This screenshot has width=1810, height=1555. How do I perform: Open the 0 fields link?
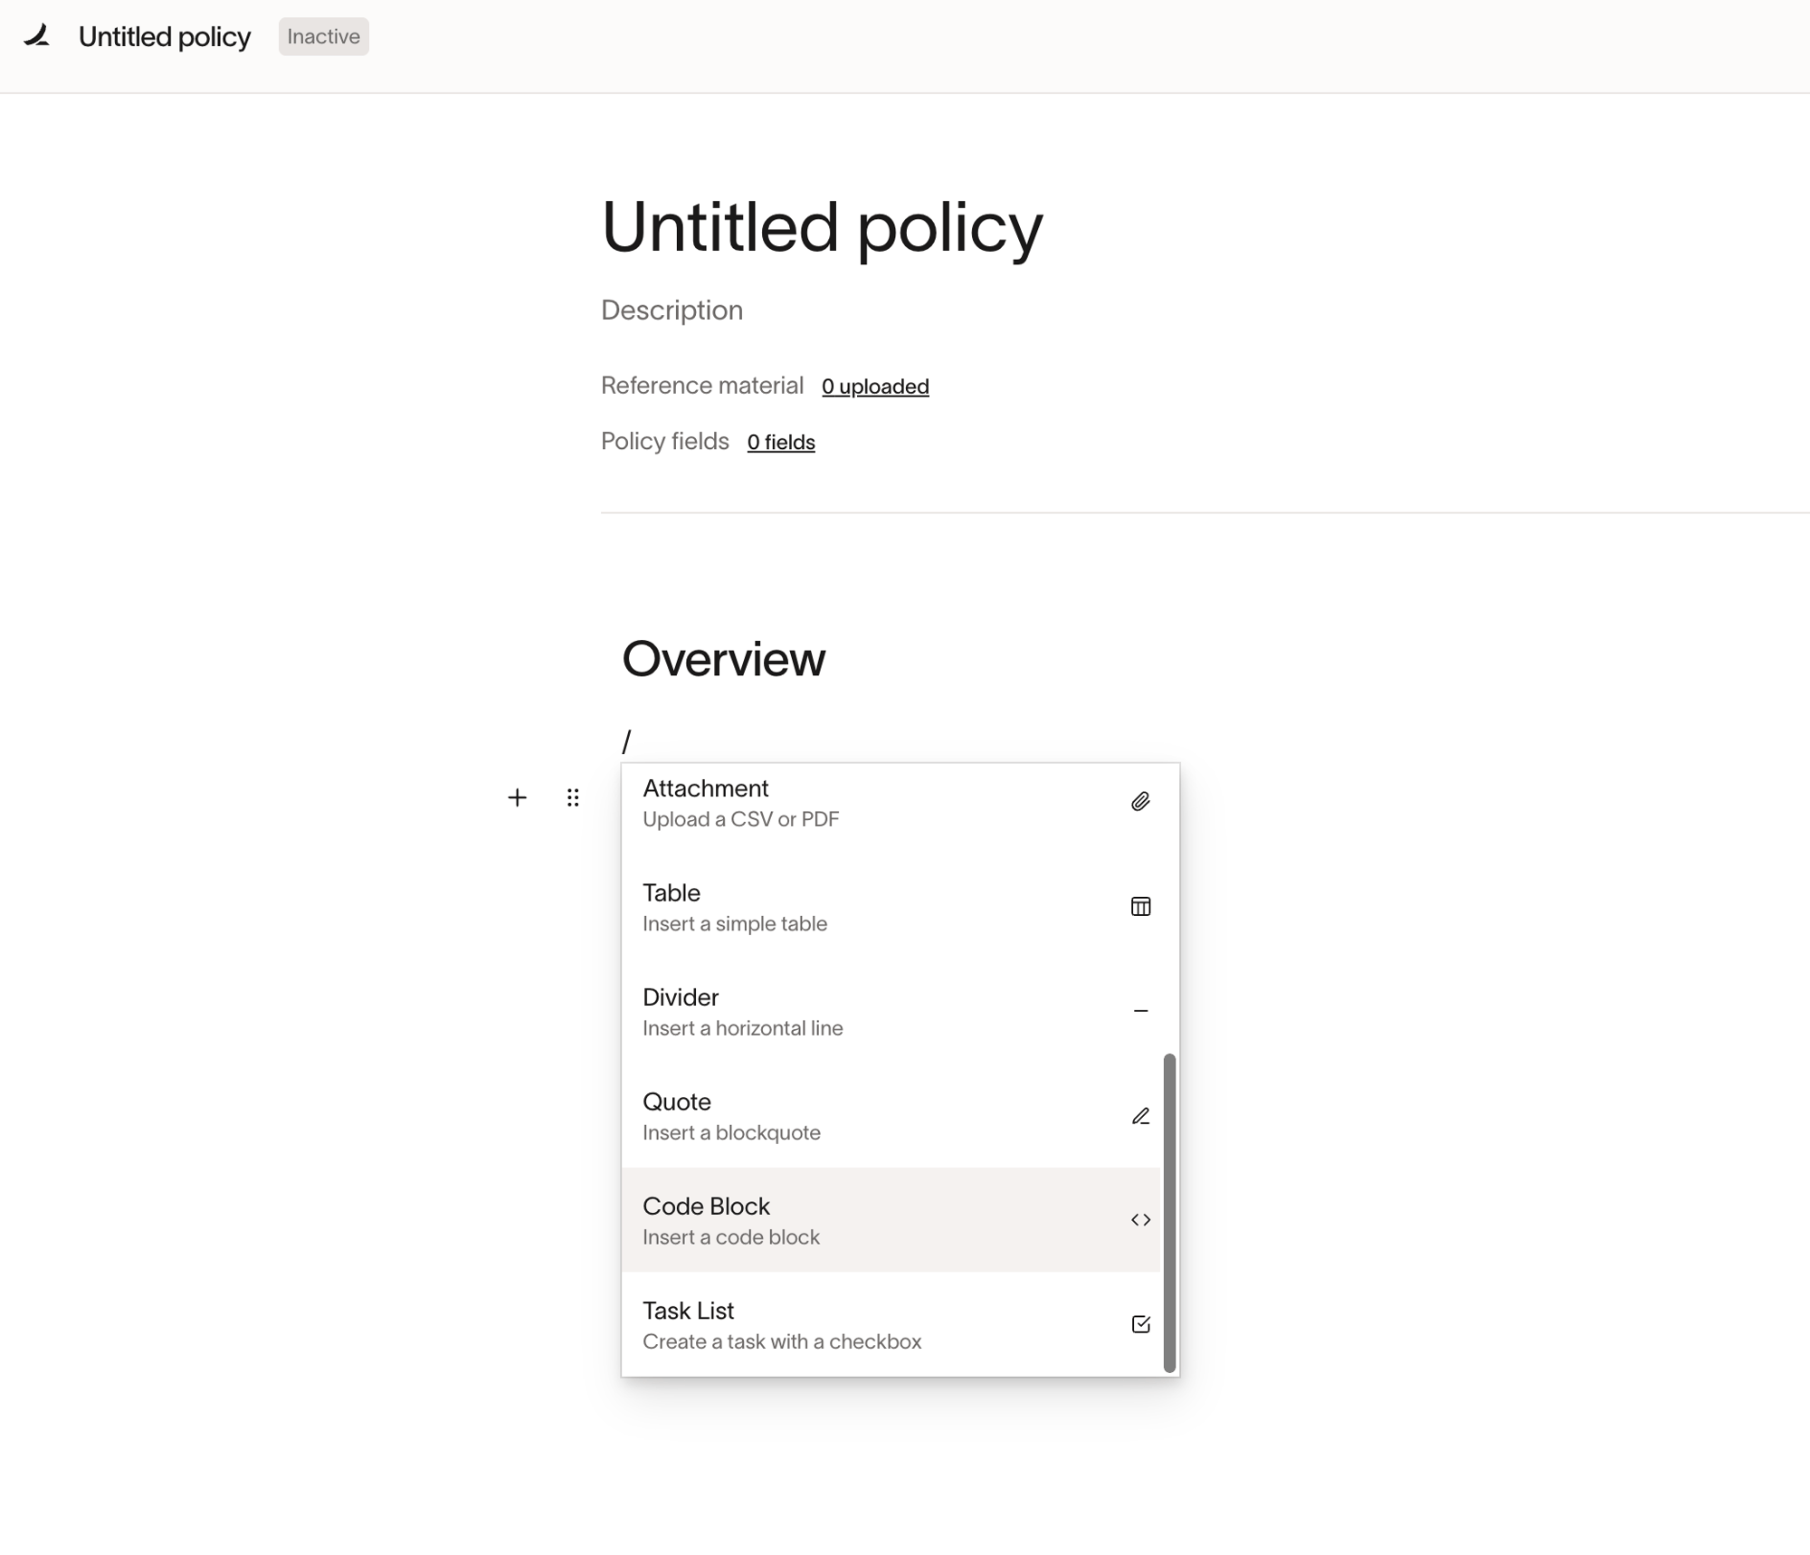tap(781, 442)
